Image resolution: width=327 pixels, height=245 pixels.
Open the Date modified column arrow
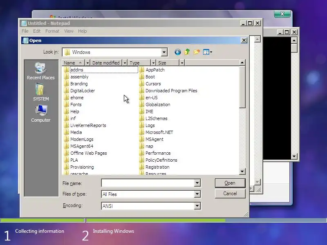click(x=125, y=63)
